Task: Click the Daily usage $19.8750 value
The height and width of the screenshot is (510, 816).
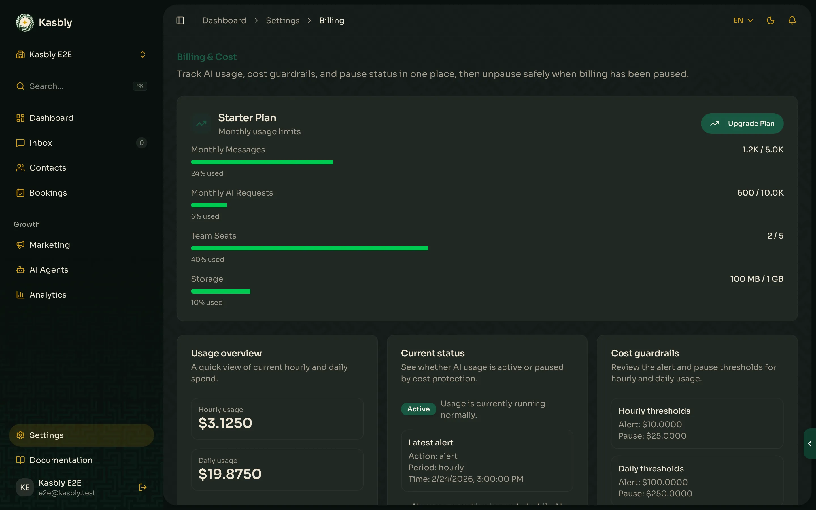Action: coord(229,474)
